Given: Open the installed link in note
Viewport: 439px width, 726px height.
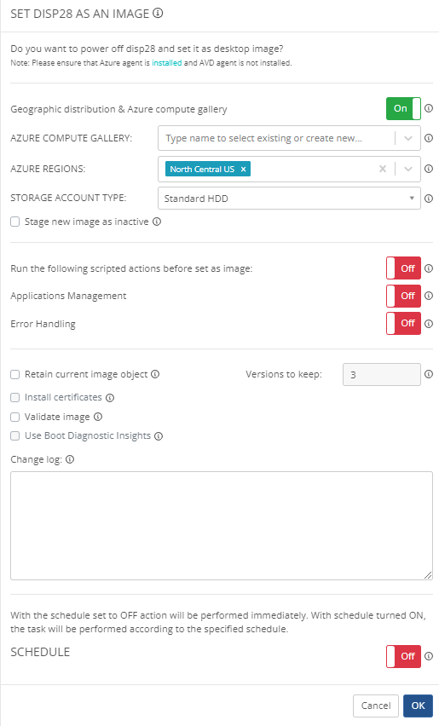Looking at the screenshot, I should point(167,63).
